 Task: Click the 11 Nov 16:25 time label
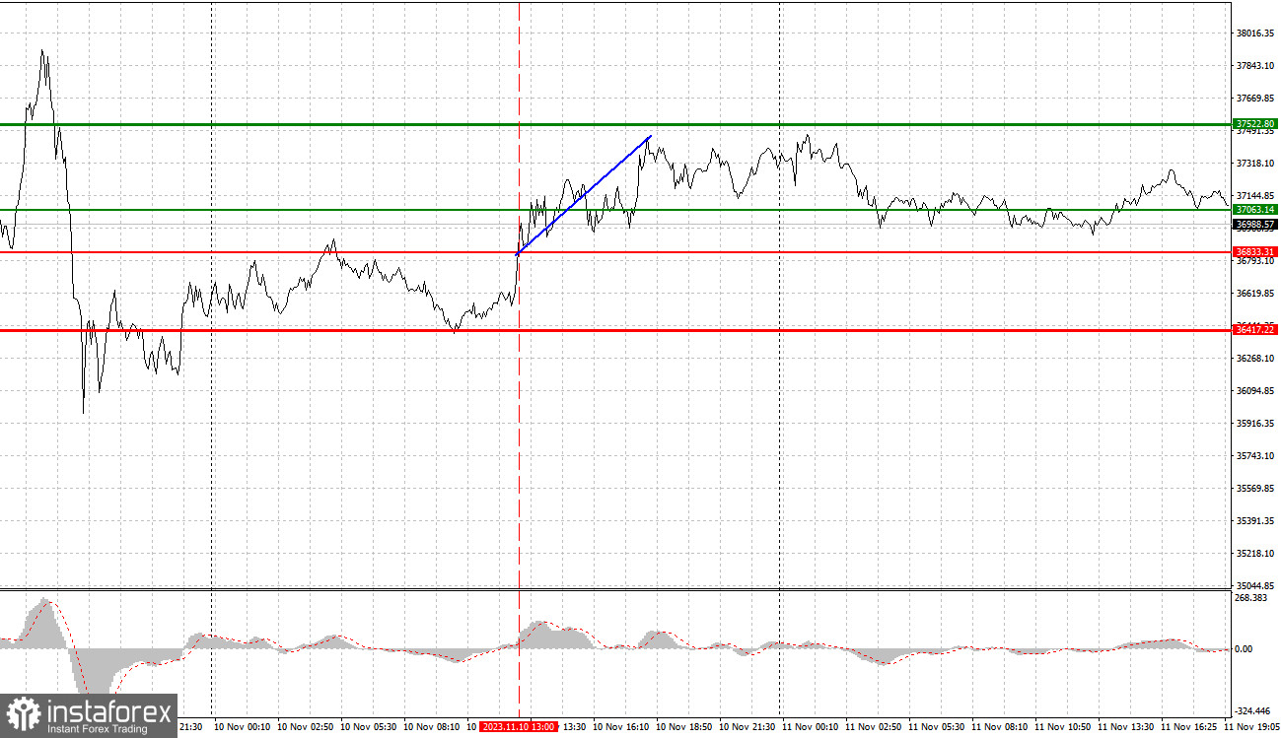point(1189,726)
